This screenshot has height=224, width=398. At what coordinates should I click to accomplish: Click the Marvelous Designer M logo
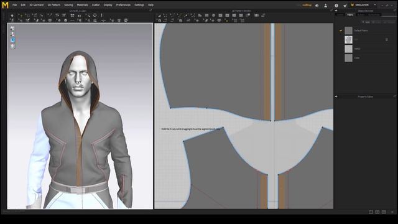5,5
